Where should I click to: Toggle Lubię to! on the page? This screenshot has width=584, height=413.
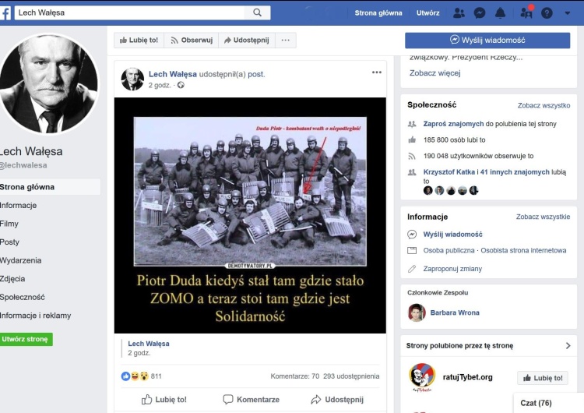pos(138,40)
